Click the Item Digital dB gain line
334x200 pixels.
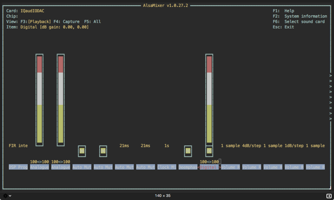click(47, 27)
